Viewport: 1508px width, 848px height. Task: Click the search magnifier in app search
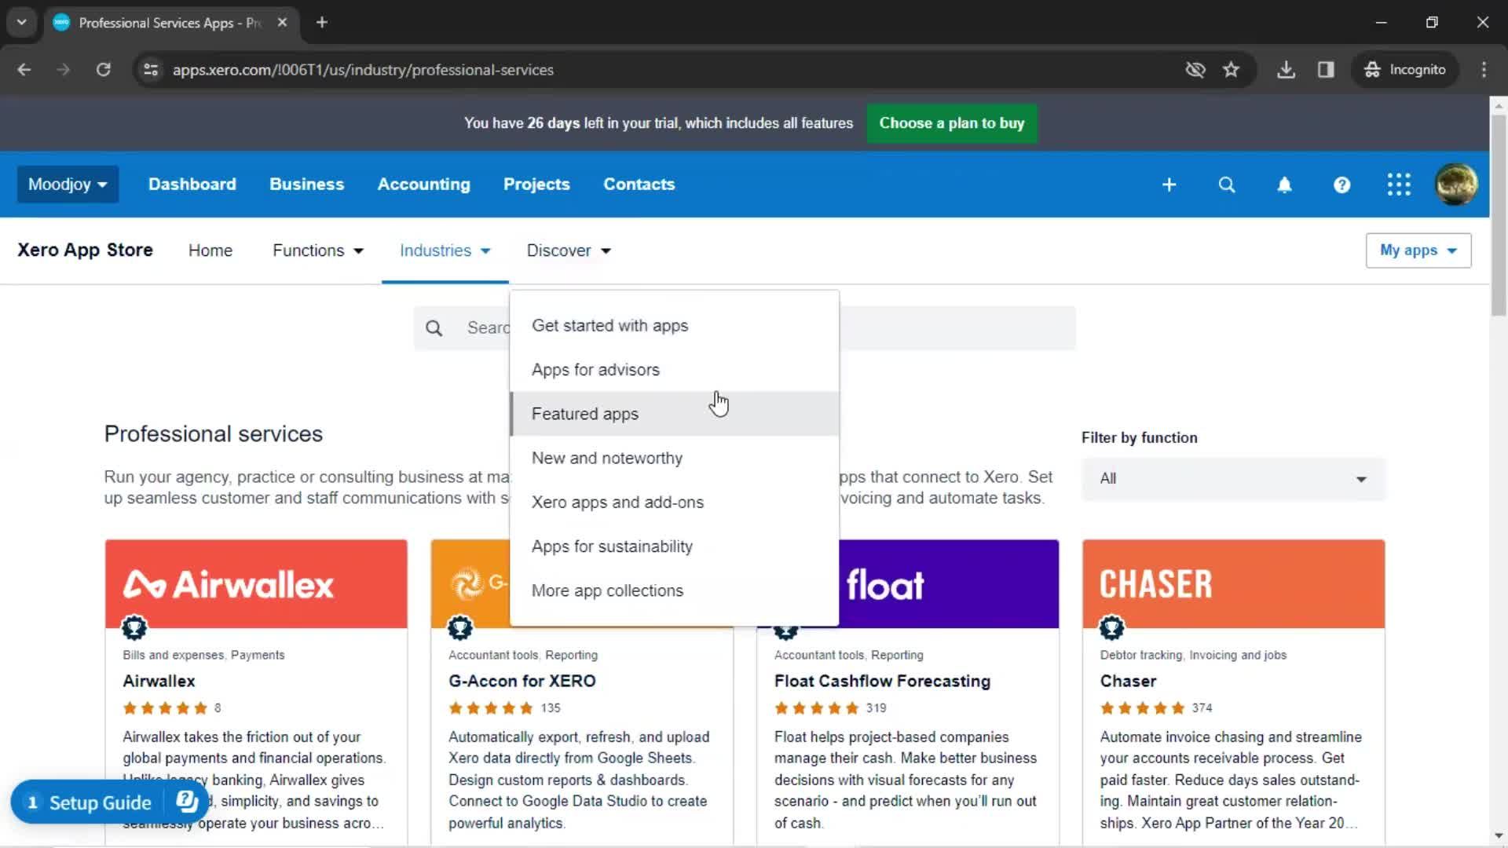pos(434,328)
